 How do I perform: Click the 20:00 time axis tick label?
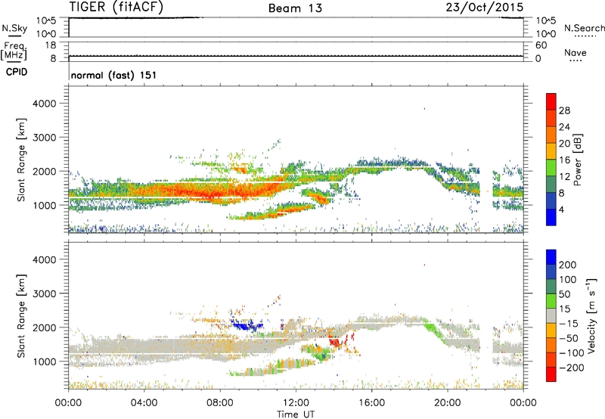click(x=448, y=403)
